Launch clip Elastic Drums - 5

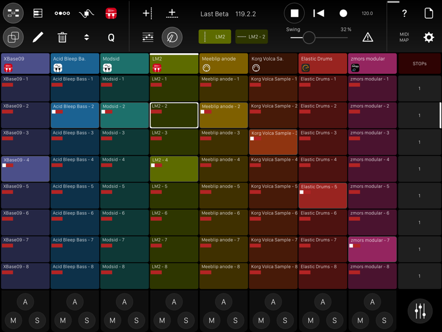point(323,195)
